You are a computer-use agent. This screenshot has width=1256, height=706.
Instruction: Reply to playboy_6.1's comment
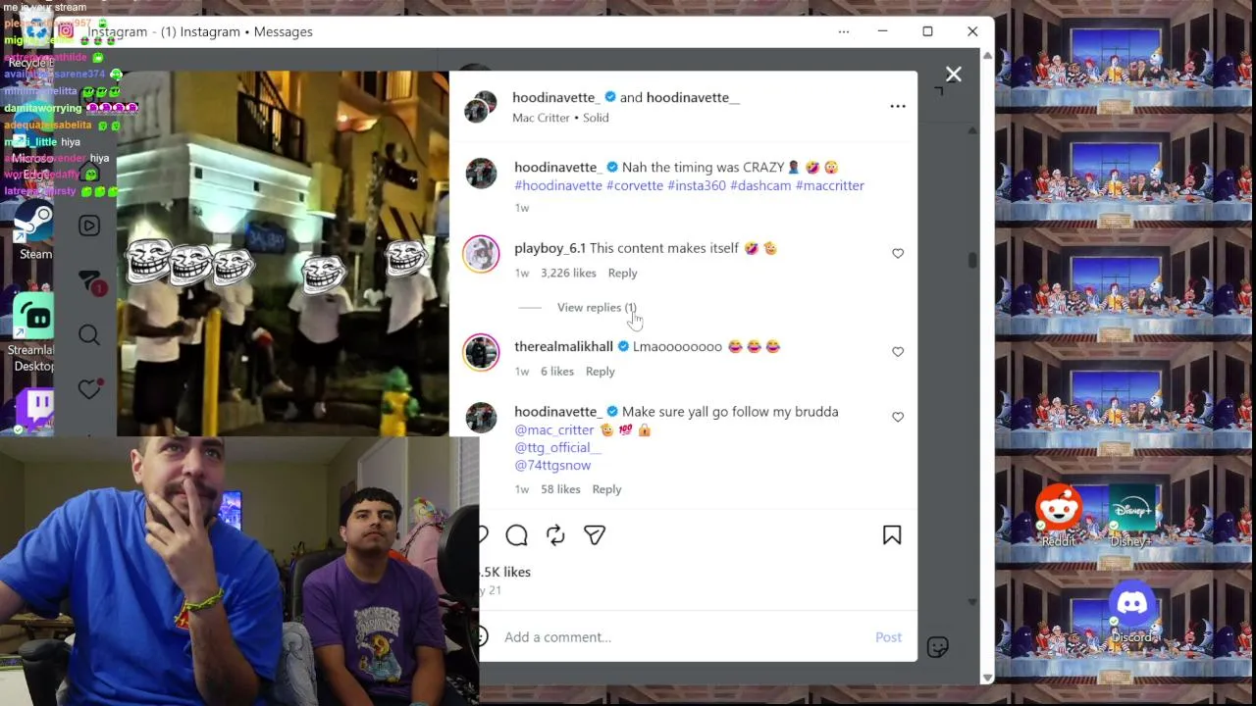622,274
